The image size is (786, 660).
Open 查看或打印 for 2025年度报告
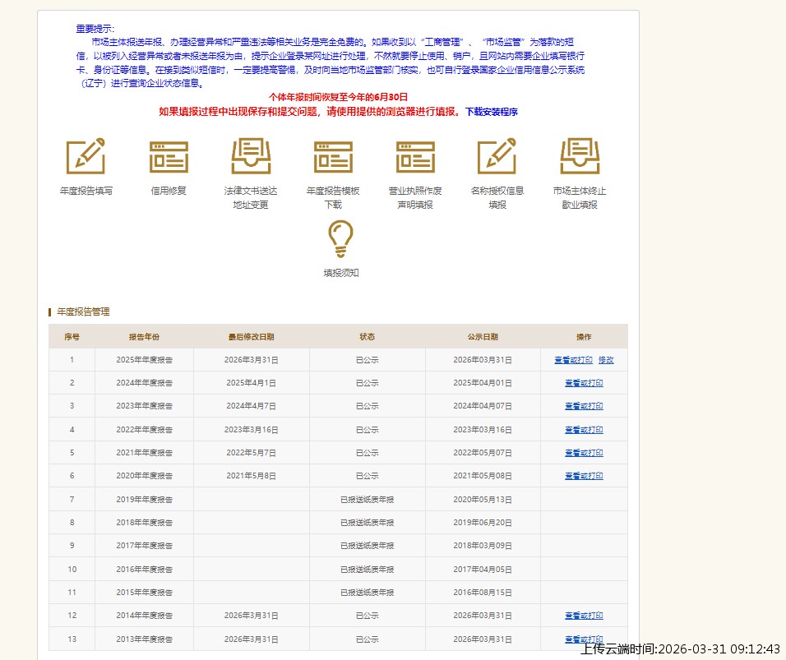[x=573, y=360]
